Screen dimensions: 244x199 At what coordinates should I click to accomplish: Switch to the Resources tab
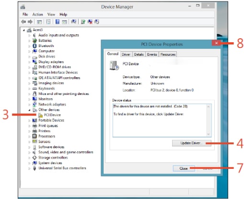coord(168,54)
